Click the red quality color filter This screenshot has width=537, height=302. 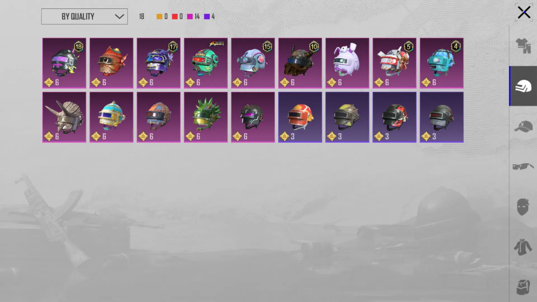tap(177, 16)
